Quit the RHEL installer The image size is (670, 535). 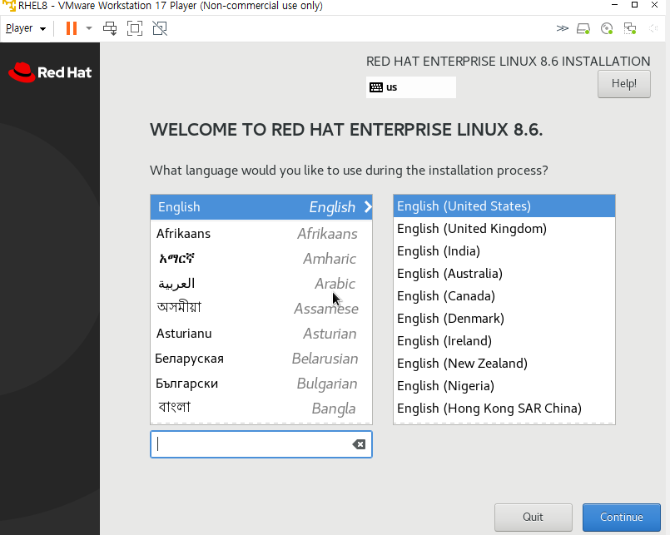pos(533,517)
